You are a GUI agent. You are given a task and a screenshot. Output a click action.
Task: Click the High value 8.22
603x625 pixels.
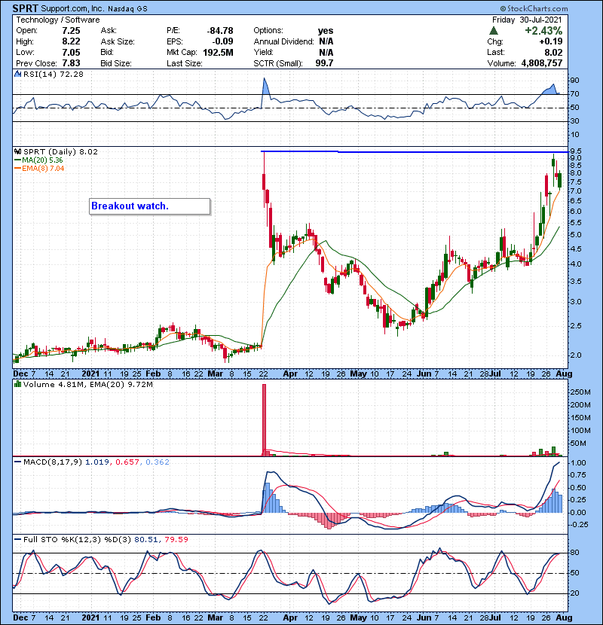[x=71, y=41]
